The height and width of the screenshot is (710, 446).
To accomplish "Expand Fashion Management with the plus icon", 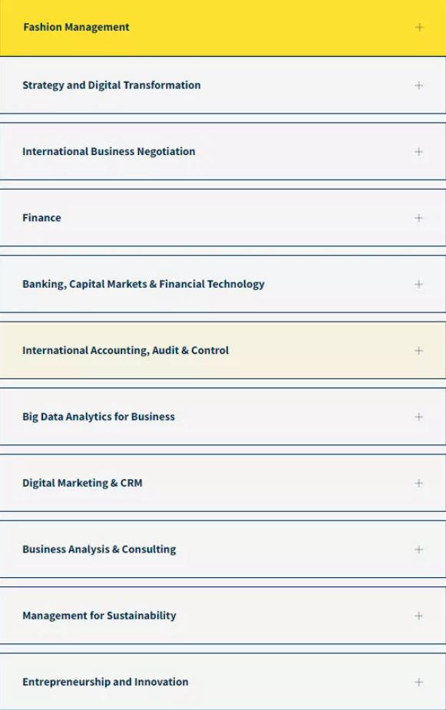I will click(419, 28).
